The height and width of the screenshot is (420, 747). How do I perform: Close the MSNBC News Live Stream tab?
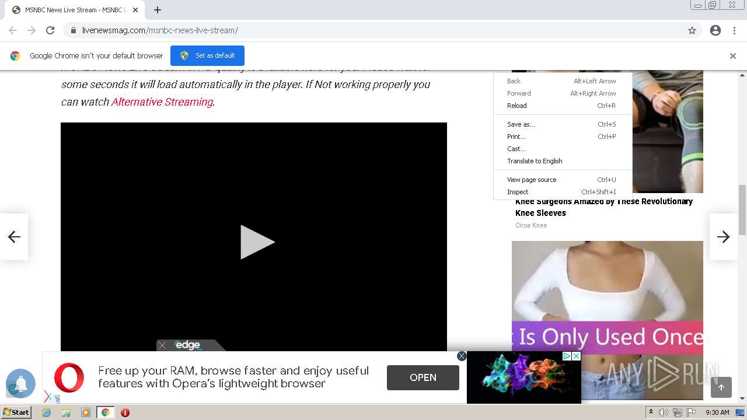[135, 10]
